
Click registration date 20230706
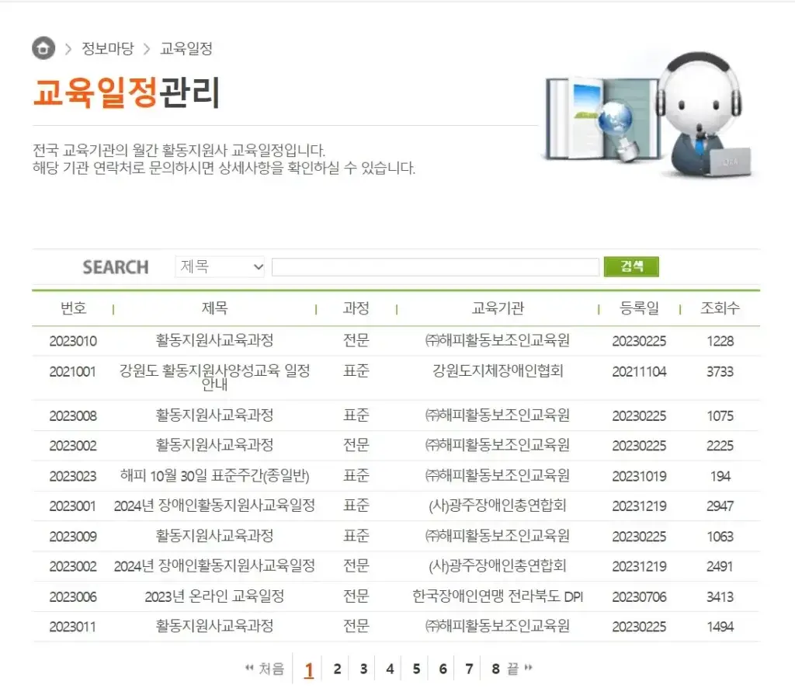pyautogui.click(x=639, y=597)
